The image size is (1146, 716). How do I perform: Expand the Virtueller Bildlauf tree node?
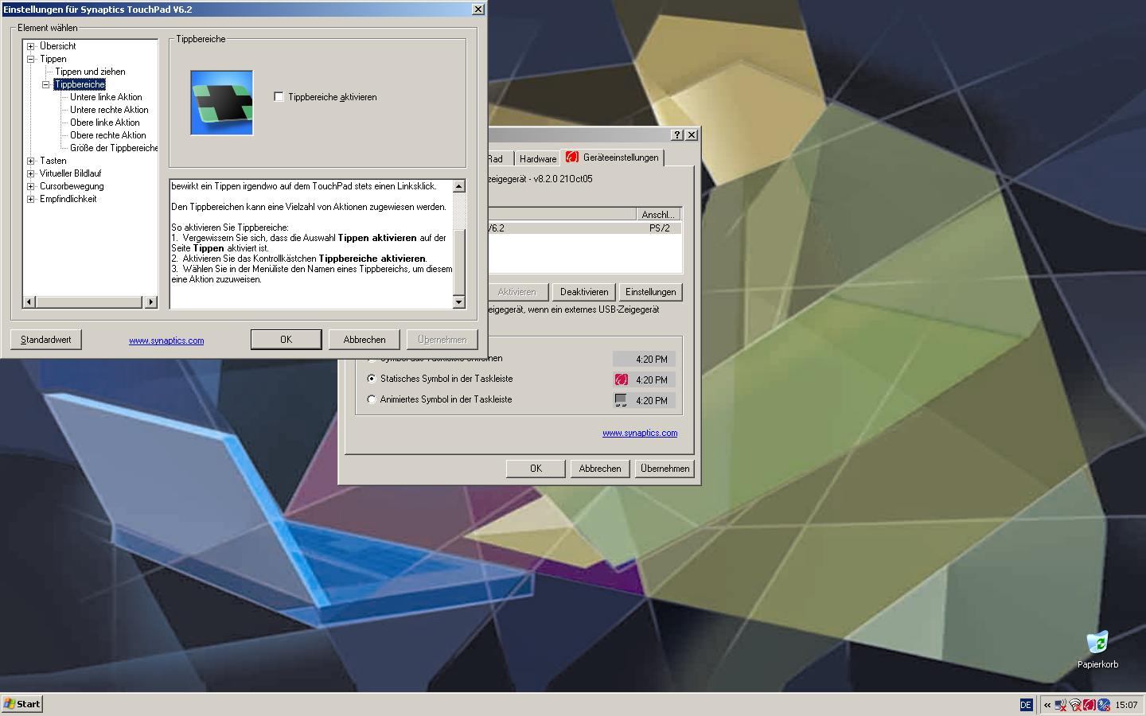click(x=31, y=173)
